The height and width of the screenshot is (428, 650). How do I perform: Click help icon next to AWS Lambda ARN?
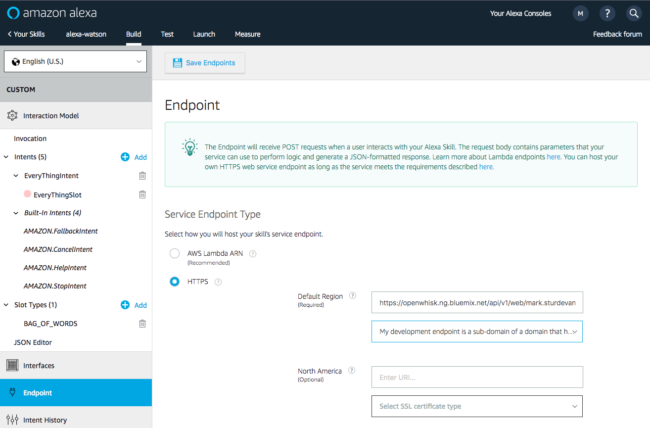(253, 254)
